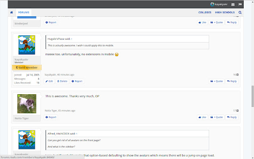Quote binderjoel's post

coord(217,22)
